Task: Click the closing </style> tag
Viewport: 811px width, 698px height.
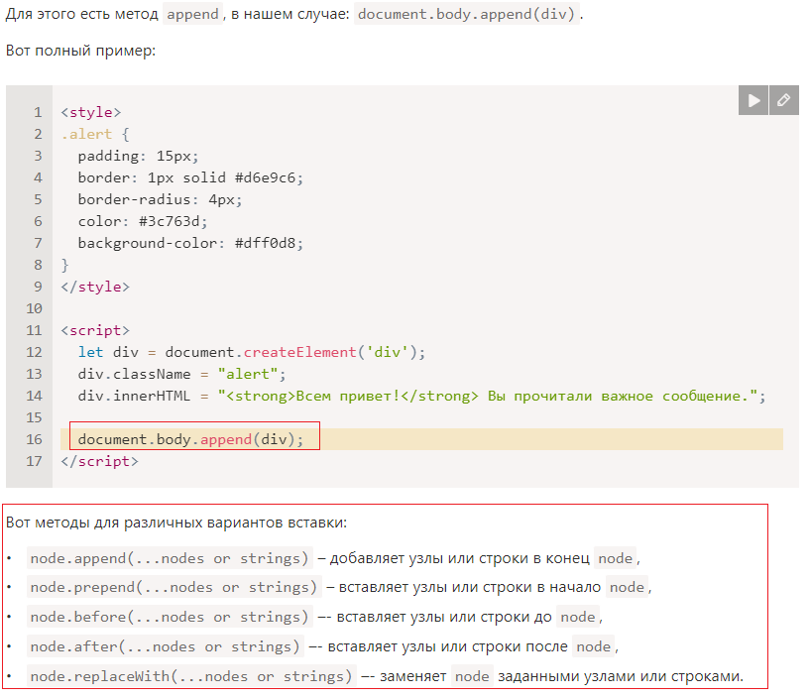Action: click(x=95, y=287)
